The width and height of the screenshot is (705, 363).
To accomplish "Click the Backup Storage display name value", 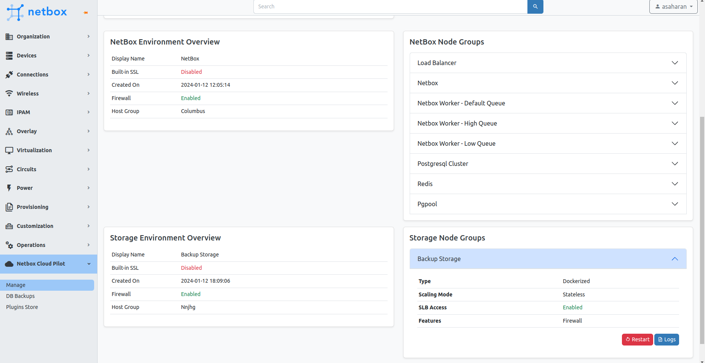I will 200,255.
